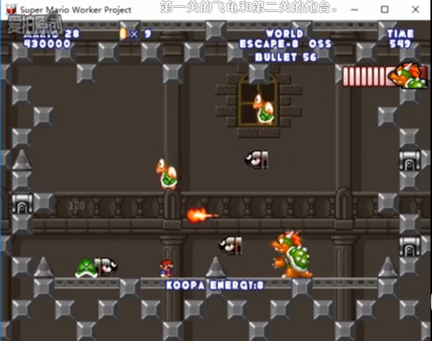This screenshot has height=341, width=432.
Task: Click the floor spike between Mario and Bowser
Action: tap(215, 267)
